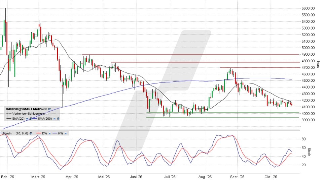
Task: Click the SMA(200) legend label
Action: click(x=45, y=119)
